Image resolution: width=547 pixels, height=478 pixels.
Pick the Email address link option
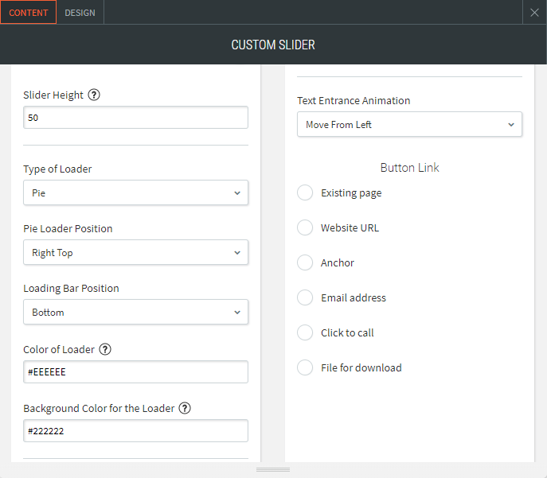(305, 297)
